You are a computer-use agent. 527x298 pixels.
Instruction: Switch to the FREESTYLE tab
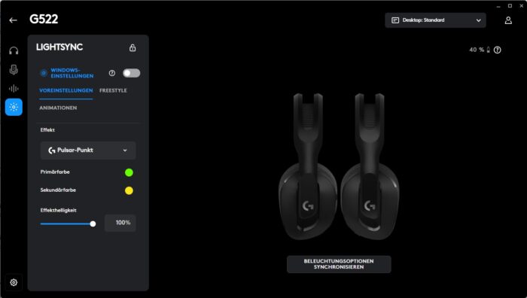point(113,90)
